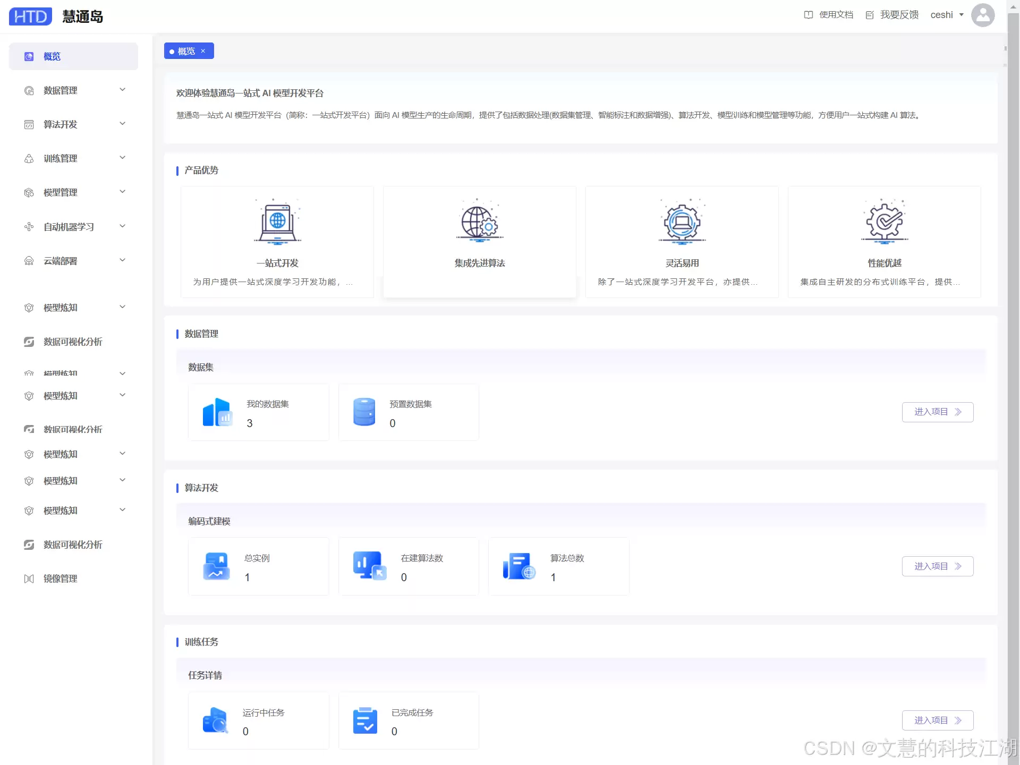The image size is (1020, 765).
Task: Click the 自动机器学习 sidebar icon
Action: pyautogui.click(x=29, y=227)
